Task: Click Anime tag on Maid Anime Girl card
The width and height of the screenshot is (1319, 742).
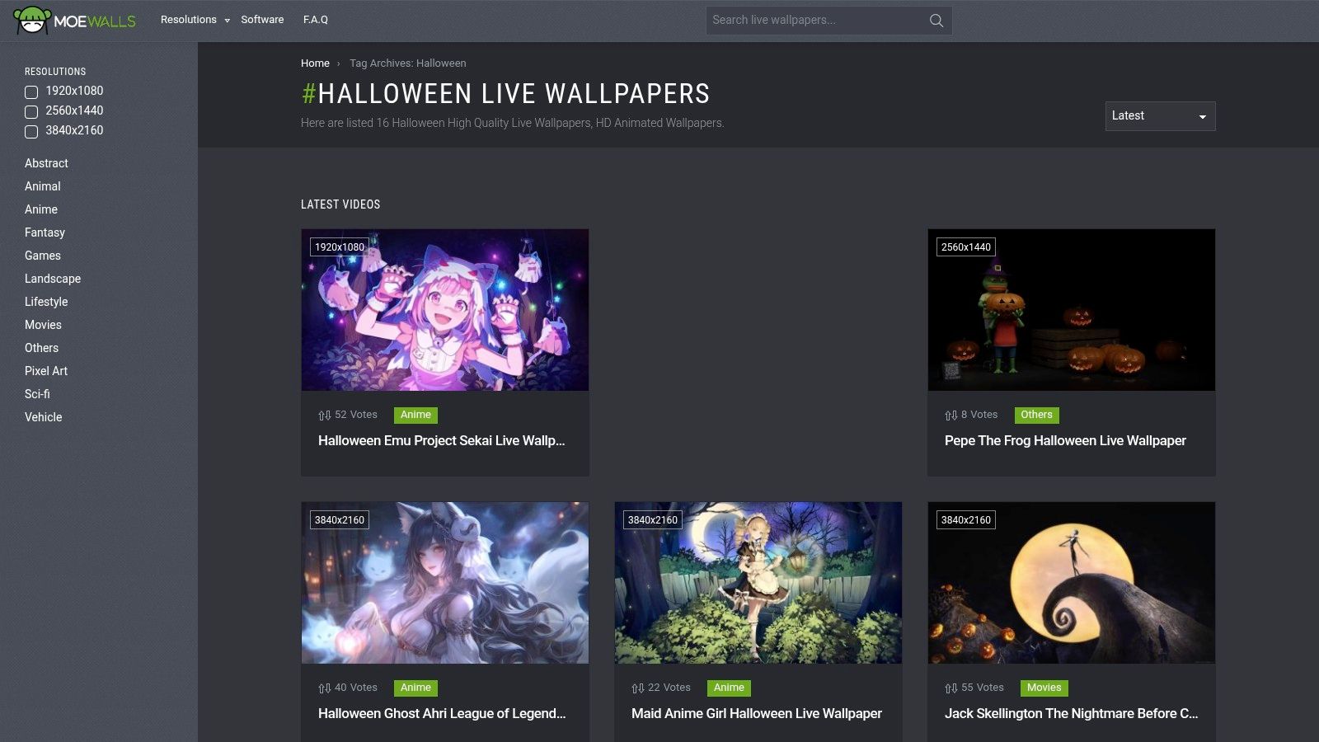Action: 729,688
